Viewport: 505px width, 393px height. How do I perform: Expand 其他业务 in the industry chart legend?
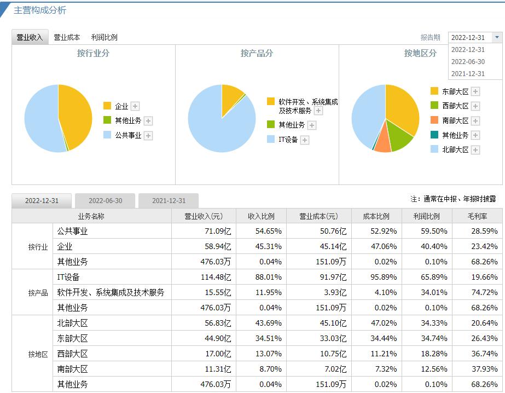[x=148, y=122]
